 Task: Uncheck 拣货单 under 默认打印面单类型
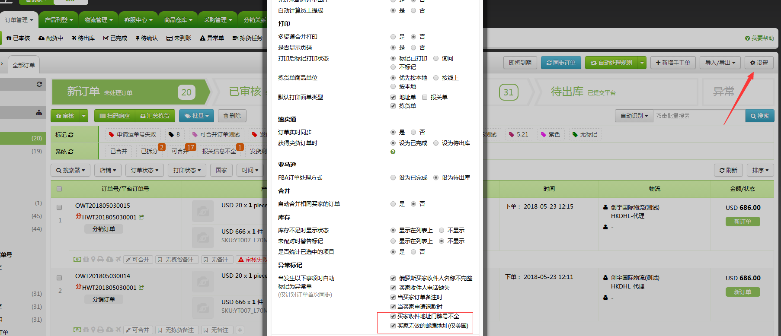pyautogui.click(x=393, y=106)
